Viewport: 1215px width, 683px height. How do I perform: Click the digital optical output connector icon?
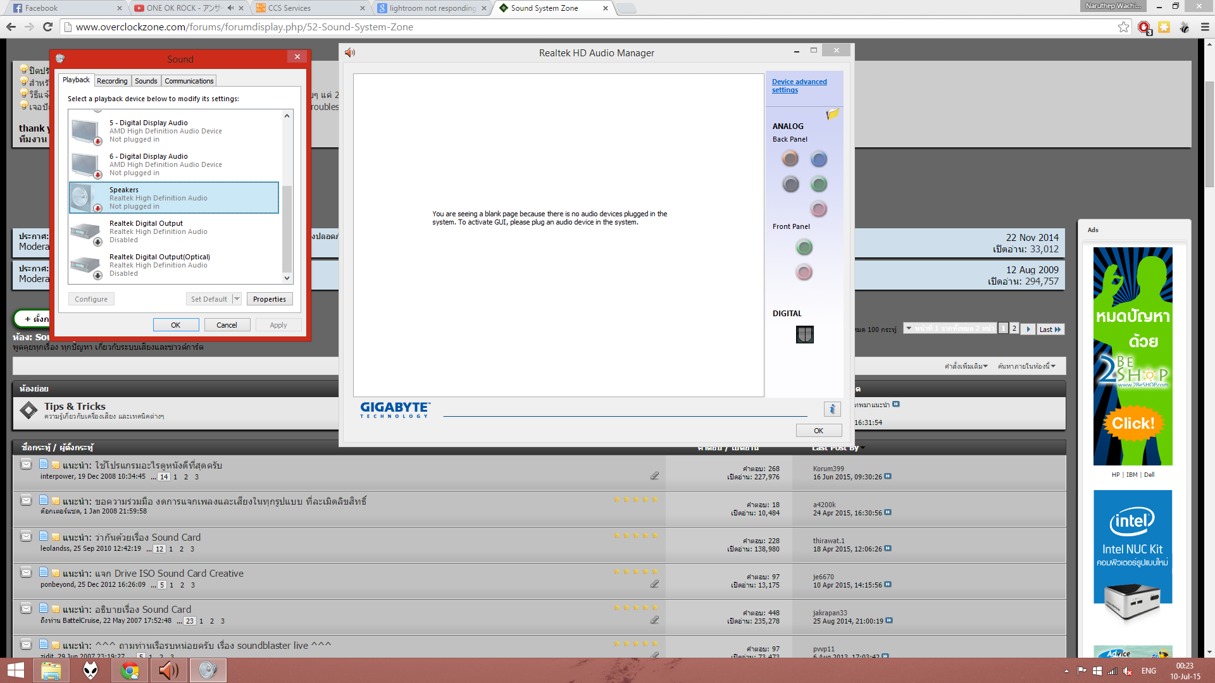(804, 334)
